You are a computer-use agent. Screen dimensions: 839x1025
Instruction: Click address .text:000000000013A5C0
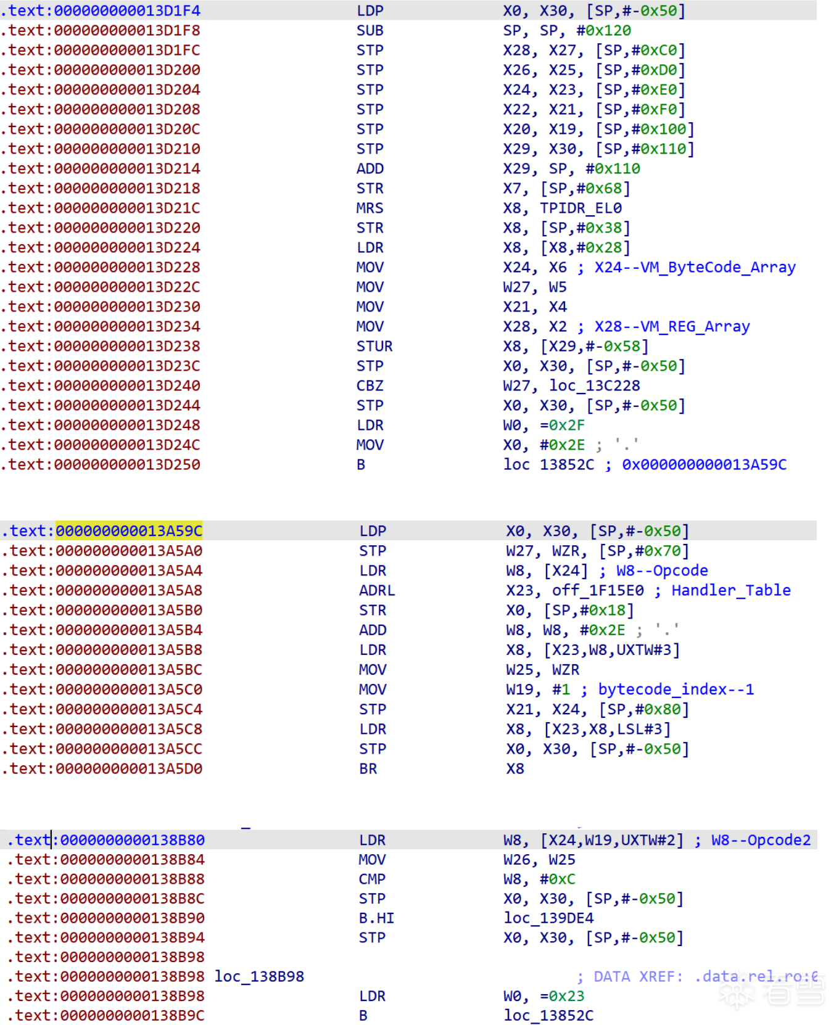click(x=102, y=689)
